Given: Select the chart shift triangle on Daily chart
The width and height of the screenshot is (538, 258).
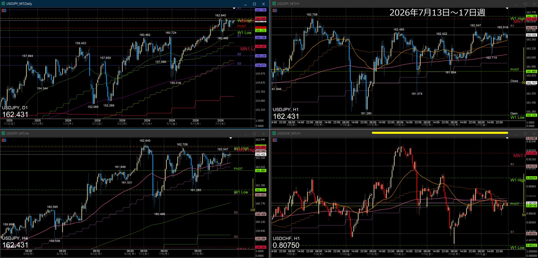Looking at the screenshot, I should (234, 8).
